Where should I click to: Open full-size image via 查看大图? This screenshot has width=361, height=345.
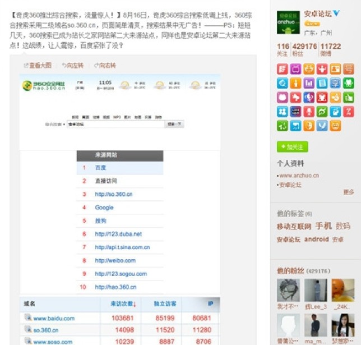pyautogui.click(x=39, y=66)
